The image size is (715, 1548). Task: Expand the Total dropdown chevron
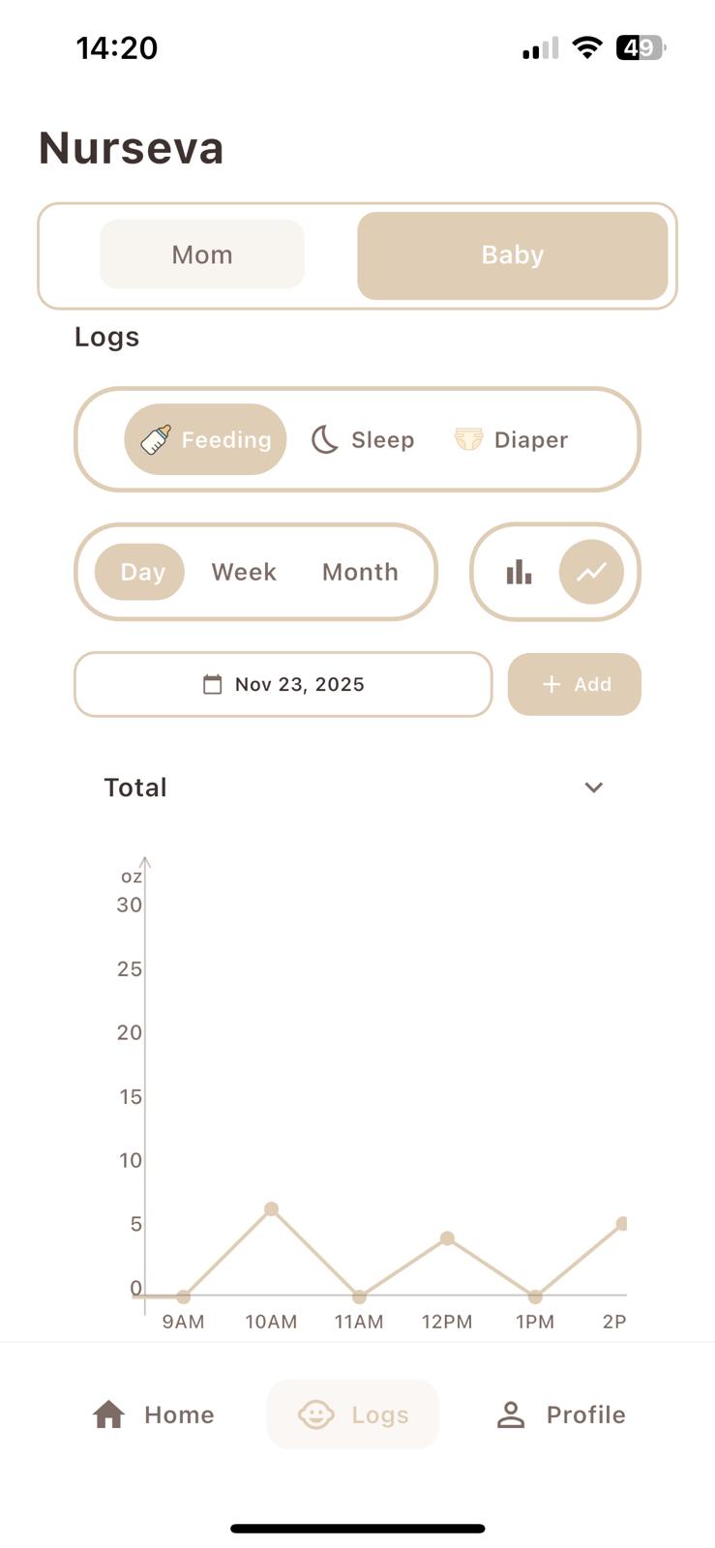tap(594, 788)
